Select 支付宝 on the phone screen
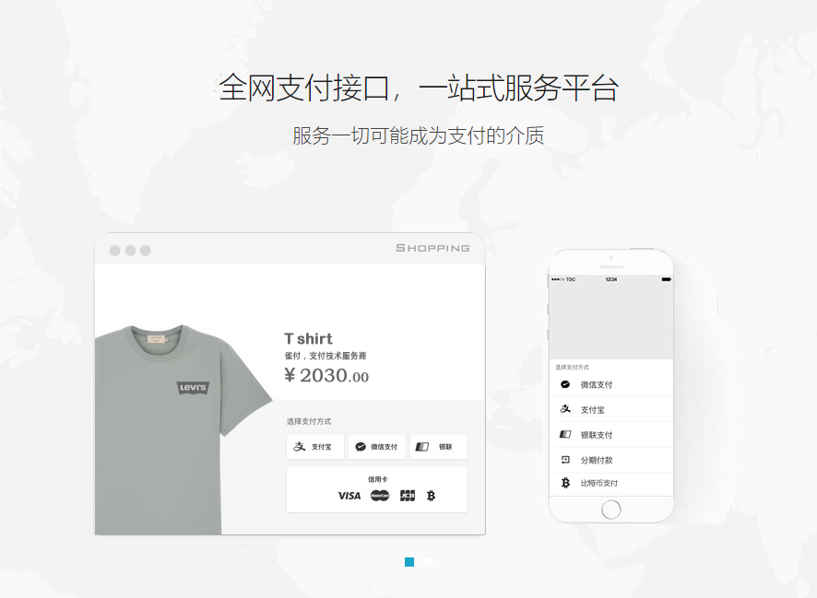 [610, 409]
